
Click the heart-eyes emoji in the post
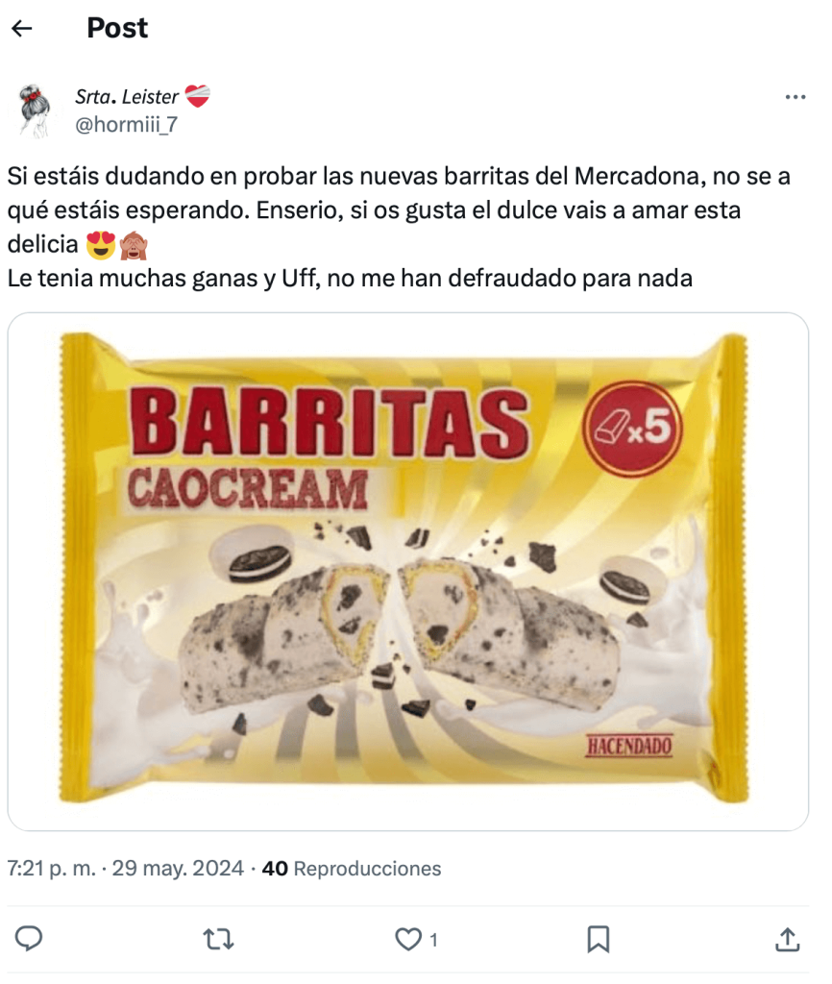point(100,245)
